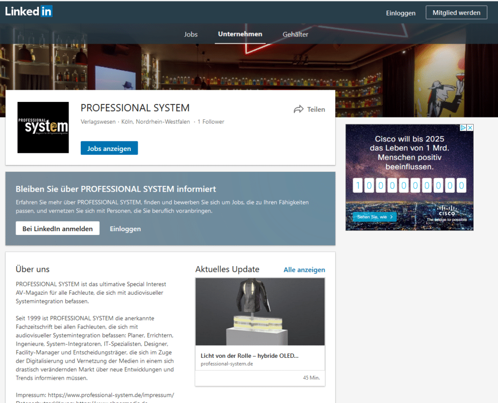Click Einloggen in the blue info banner
This screenshot has width=498, height=403.
point(125,229)
